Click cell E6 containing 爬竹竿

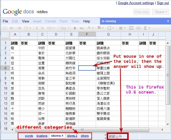coord(71,68)
